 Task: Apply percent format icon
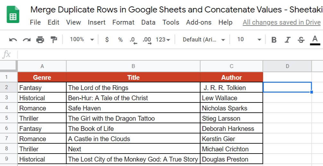120,40
